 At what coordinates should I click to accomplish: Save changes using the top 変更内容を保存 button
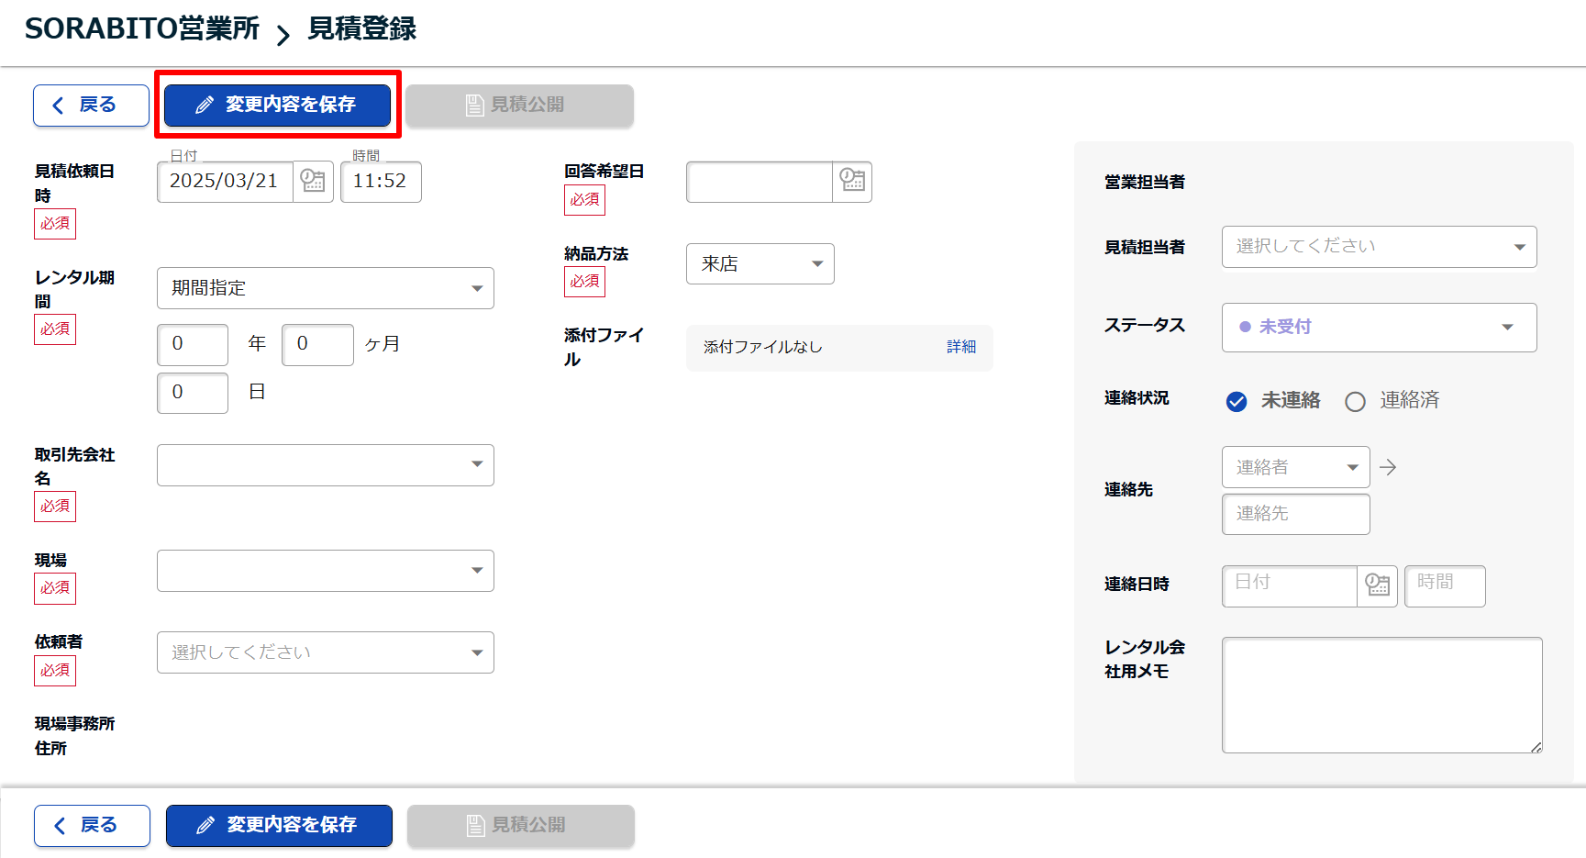tap(277, 105)
